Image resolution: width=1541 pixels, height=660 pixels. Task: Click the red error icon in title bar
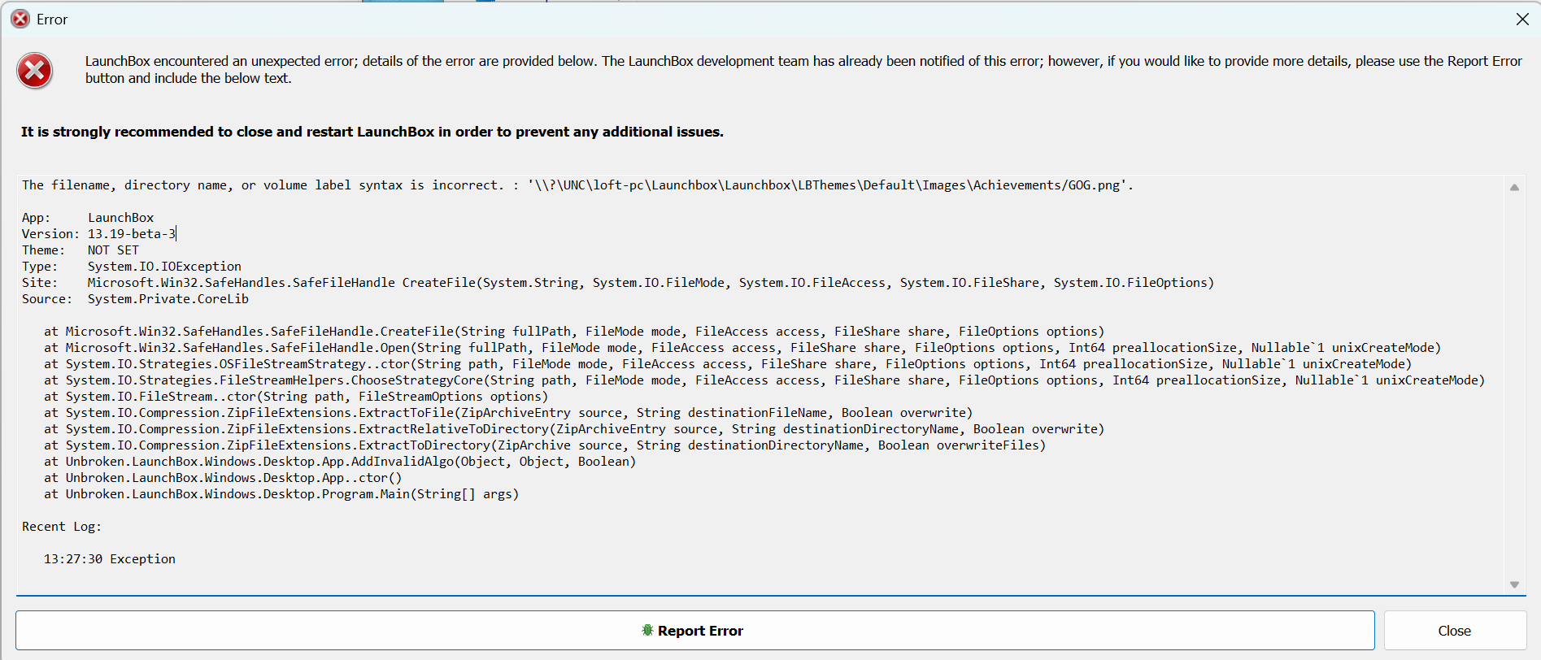20,19
